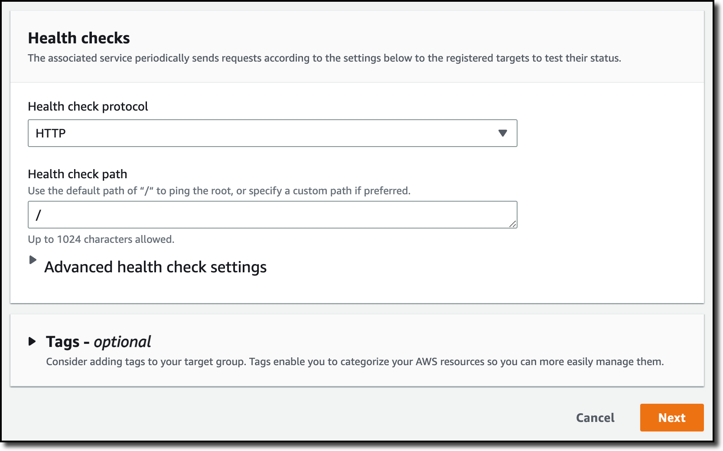Click the default path hint text
Image resolution: width=723 pixels, height=451 pixels.
[219, 191]
